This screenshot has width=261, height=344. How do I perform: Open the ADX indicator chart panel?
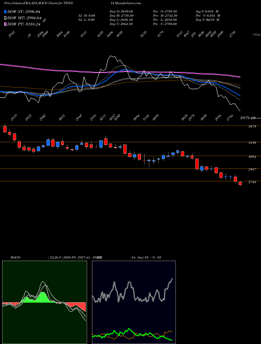click(134, 302)
